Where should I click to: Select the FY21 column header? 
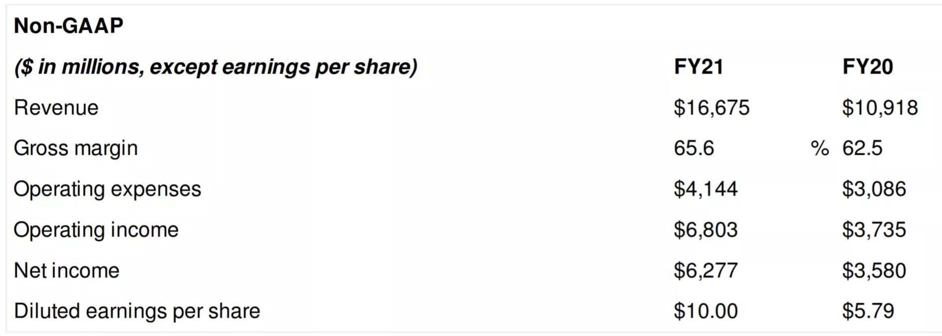[x=698, y=67]
